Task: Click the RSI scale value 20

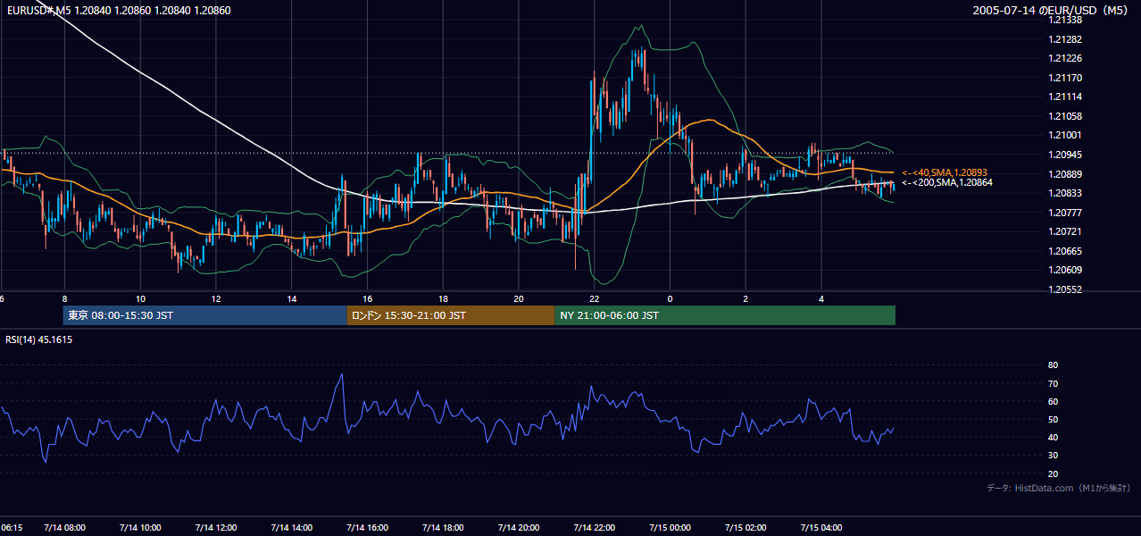Action: point(1053,473)
